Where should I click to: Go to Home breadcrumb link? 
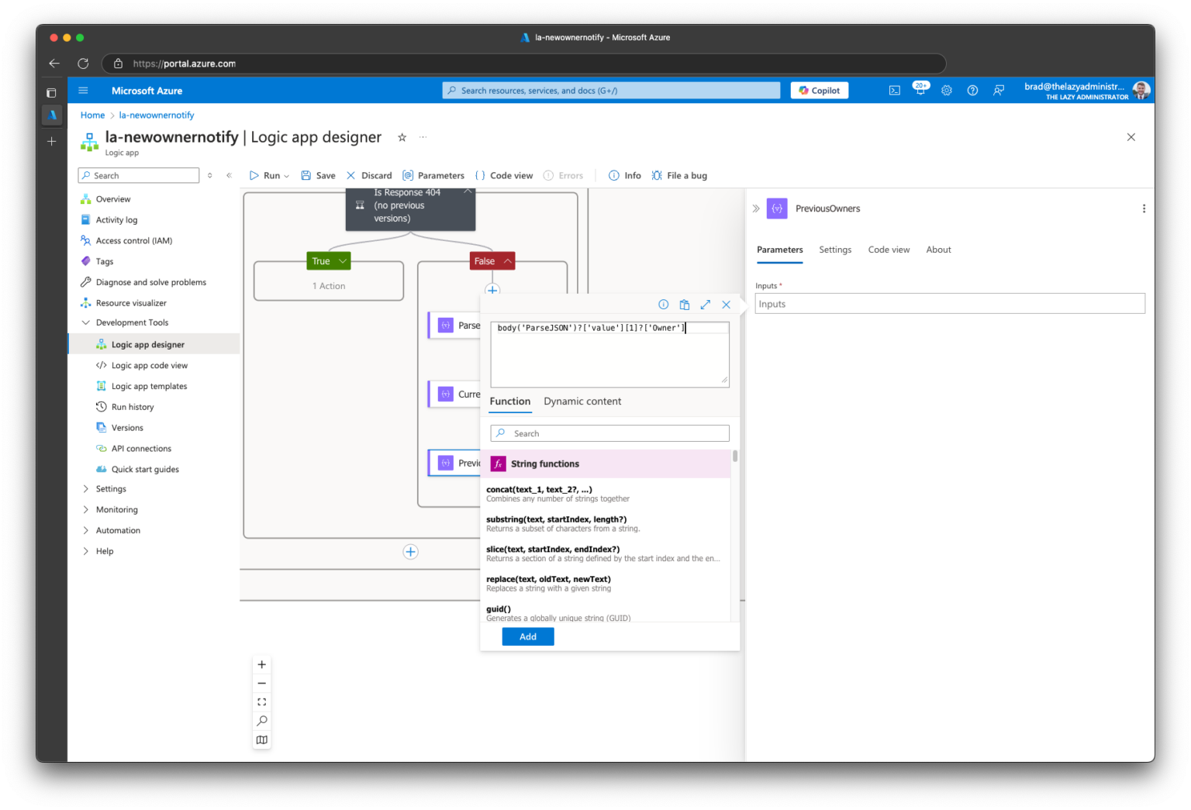click(92, 115)
